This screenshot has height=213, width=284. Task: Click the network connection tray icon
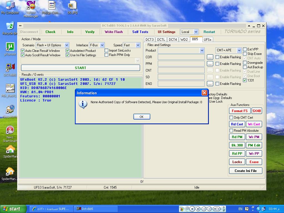click(264, 209)
